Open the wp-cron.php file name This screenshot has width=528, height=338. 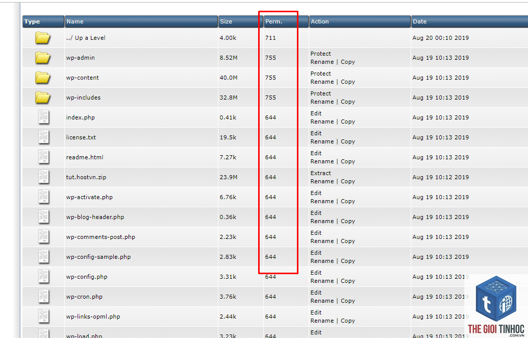tap(84, 297)
